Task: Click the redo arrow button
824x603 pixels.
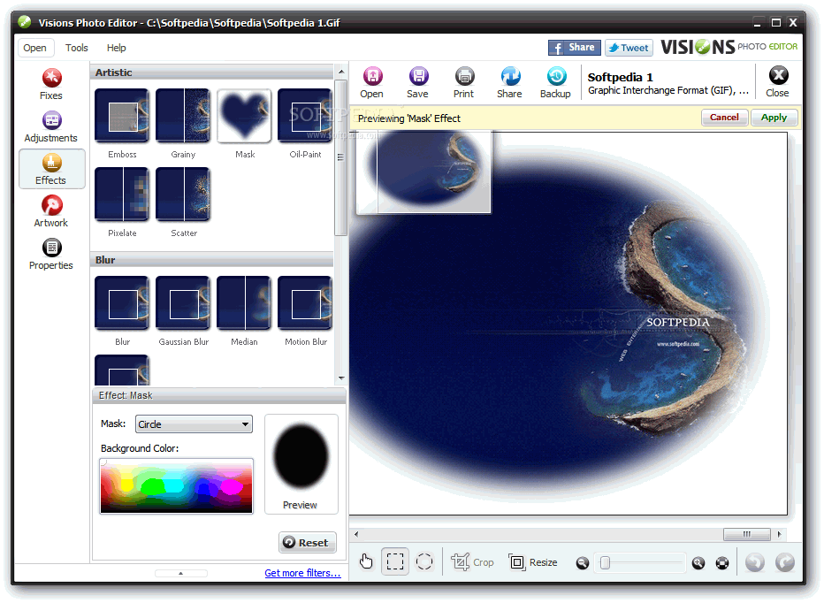Action: 785,562
